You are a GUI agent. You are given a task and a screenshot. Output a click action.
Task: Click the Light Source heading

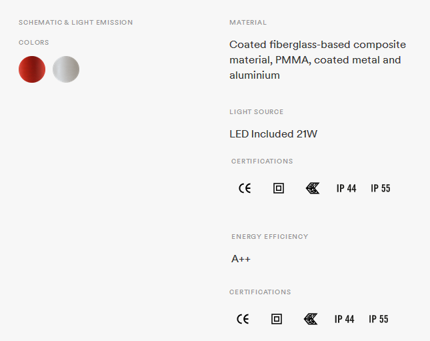pos(257,112)
